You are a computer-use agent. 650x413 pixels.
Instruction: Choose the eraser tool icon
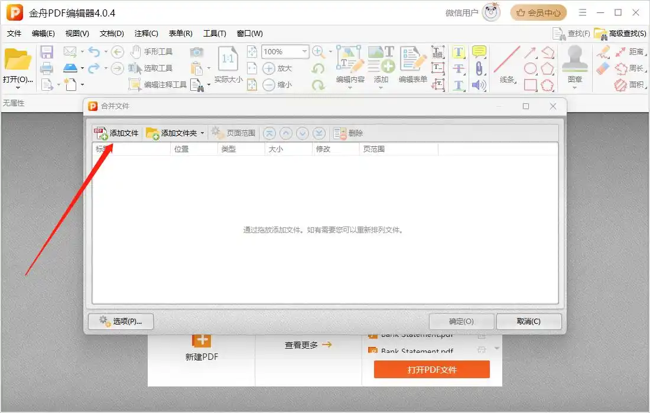point(603,68)
